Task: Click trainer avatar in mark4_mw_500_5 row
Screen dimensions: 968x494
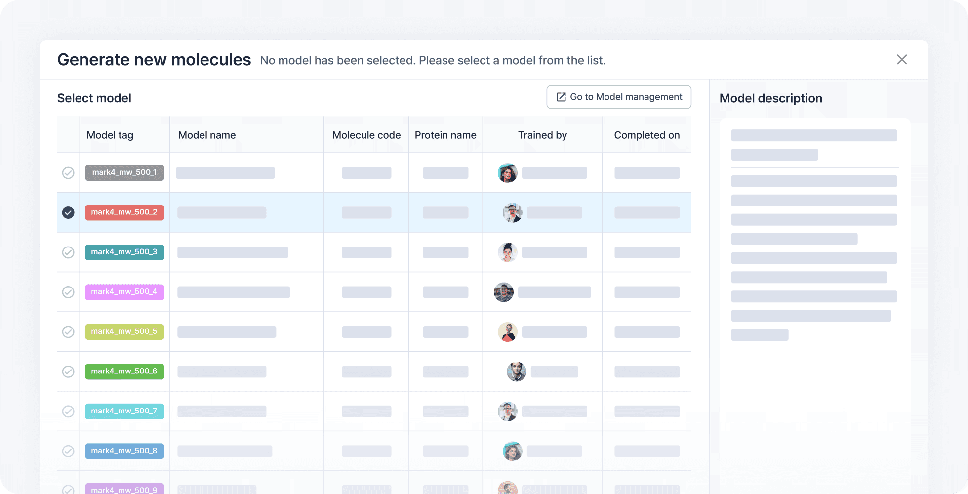Action: (x=508, y=332)
